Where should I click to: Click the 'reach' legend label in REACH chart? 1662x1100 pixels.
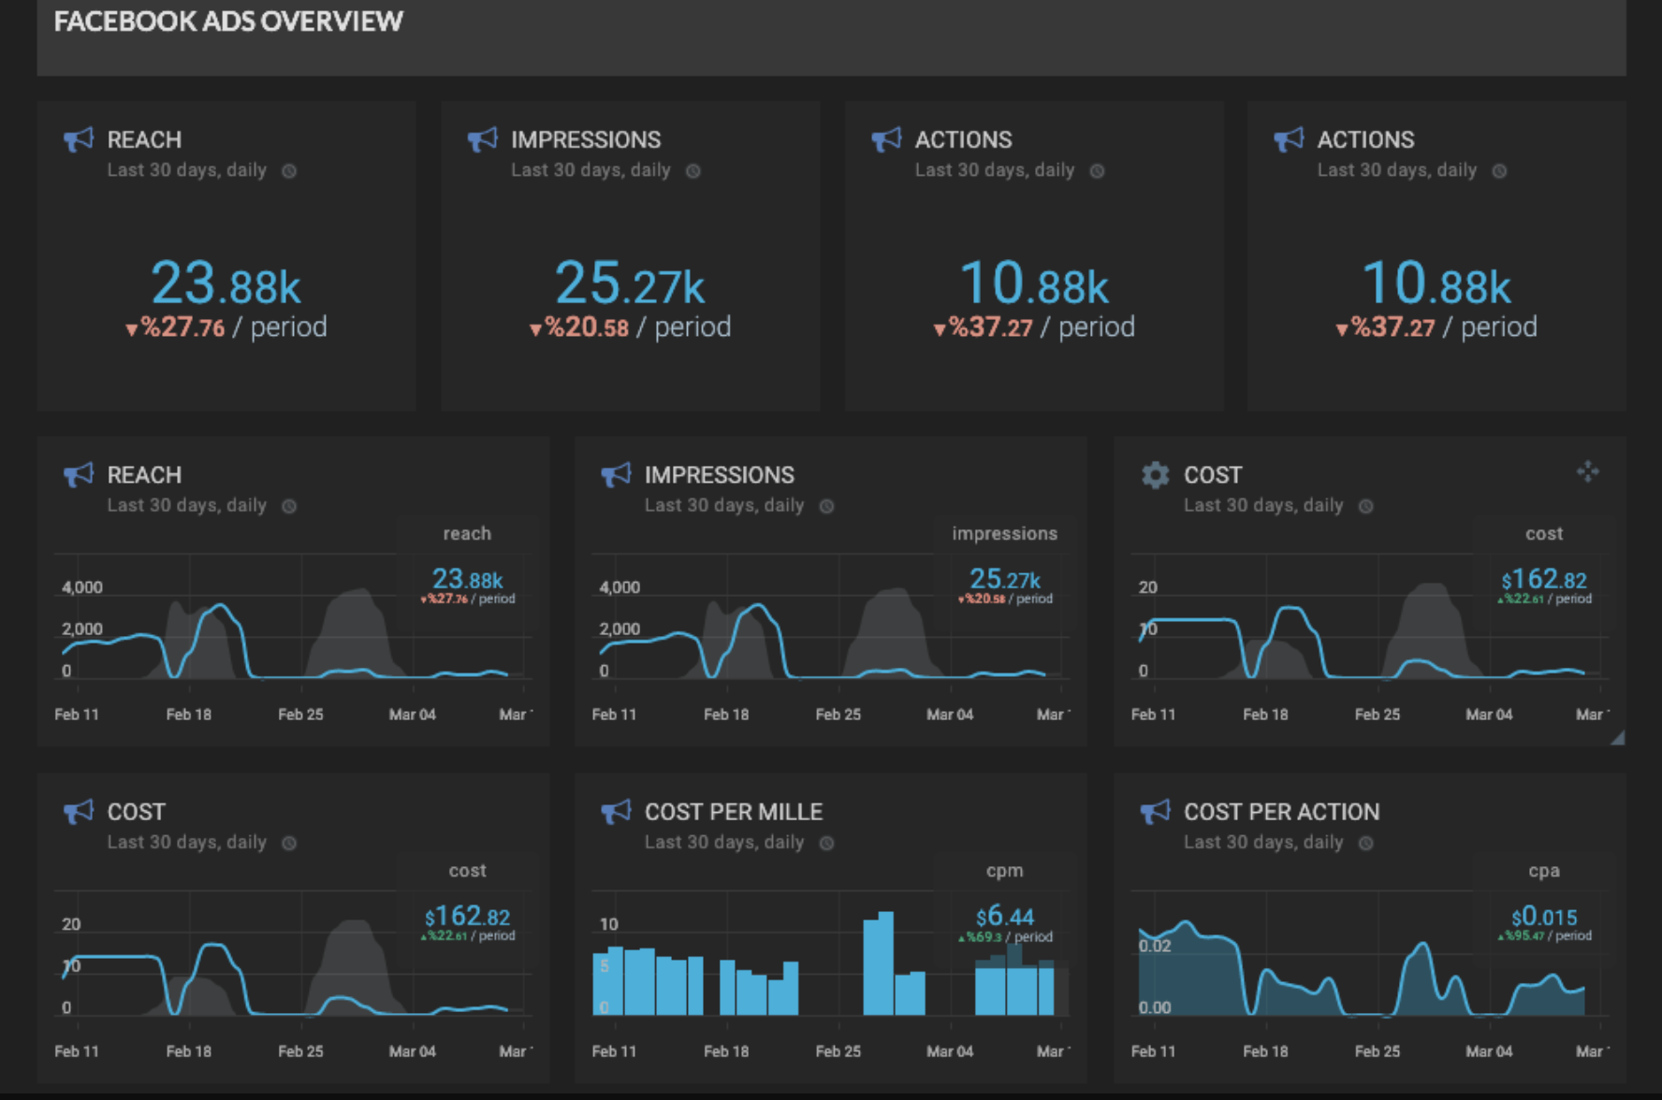[467, 533]
